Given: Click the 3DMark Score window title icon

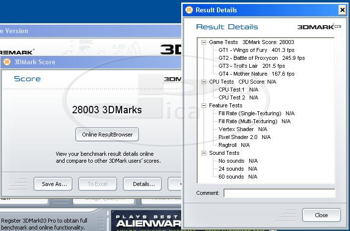Looking at the screenshot, I should pos(7,62).
